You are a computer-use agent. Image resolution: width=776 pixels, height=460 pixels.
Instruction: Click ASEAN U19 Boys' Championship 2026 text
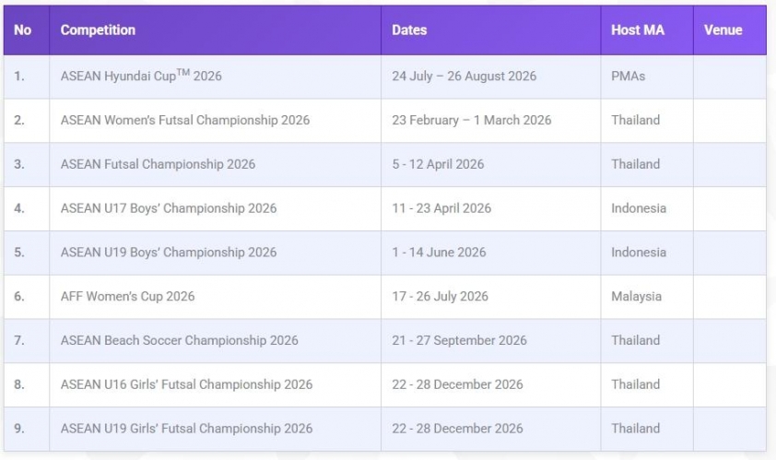169,253
